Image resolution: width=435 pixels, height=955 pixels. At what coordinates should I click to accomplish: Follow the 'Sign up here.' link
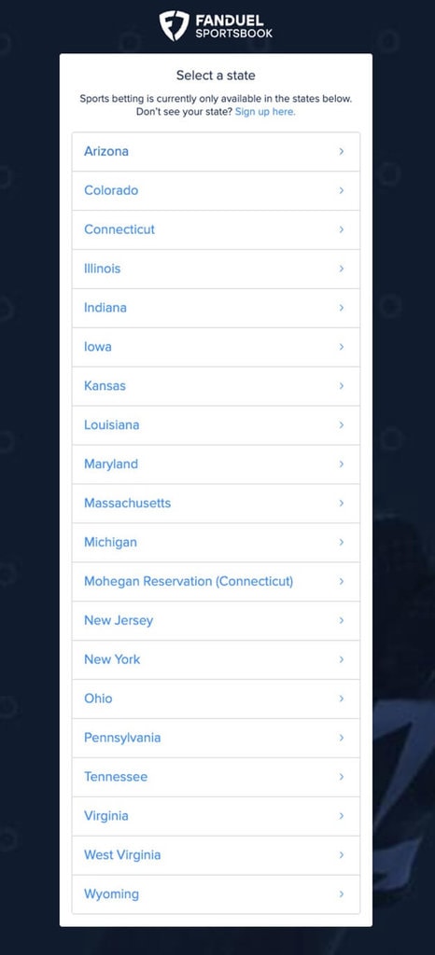tap(265, 112)
